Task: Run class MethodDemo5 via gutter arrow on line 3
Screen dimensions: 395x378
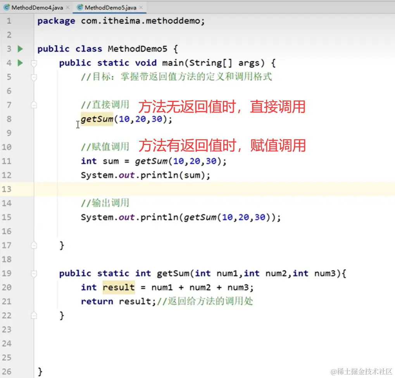Action: 20,48
